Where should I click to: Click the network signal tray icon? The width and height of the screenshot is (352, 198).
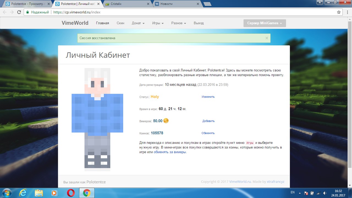[x=319, y=193]
